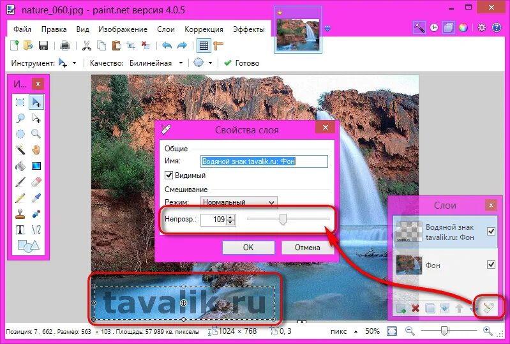Select the Gradient tool
The width and height of the screenshot is (510, 344).
(36, 166)
